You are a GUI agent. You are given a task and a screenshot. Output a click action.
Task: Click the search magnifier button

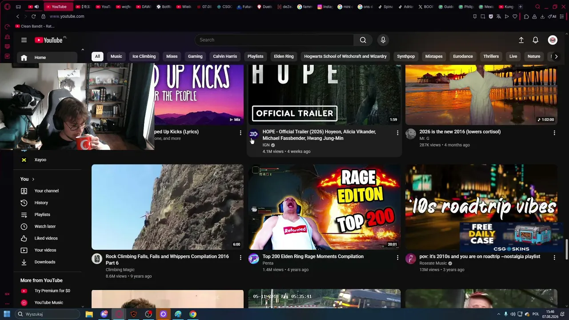(363, 40)
